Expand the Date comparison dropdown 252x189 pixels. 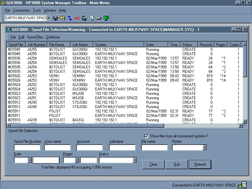pyautogui.click(x=30, y=160)
